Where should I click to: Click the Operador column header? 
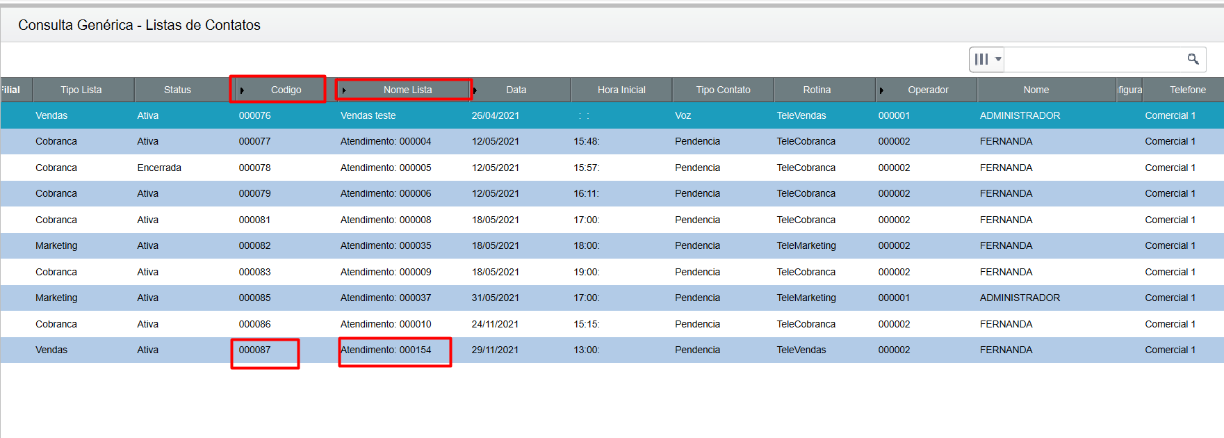(928, 90)
